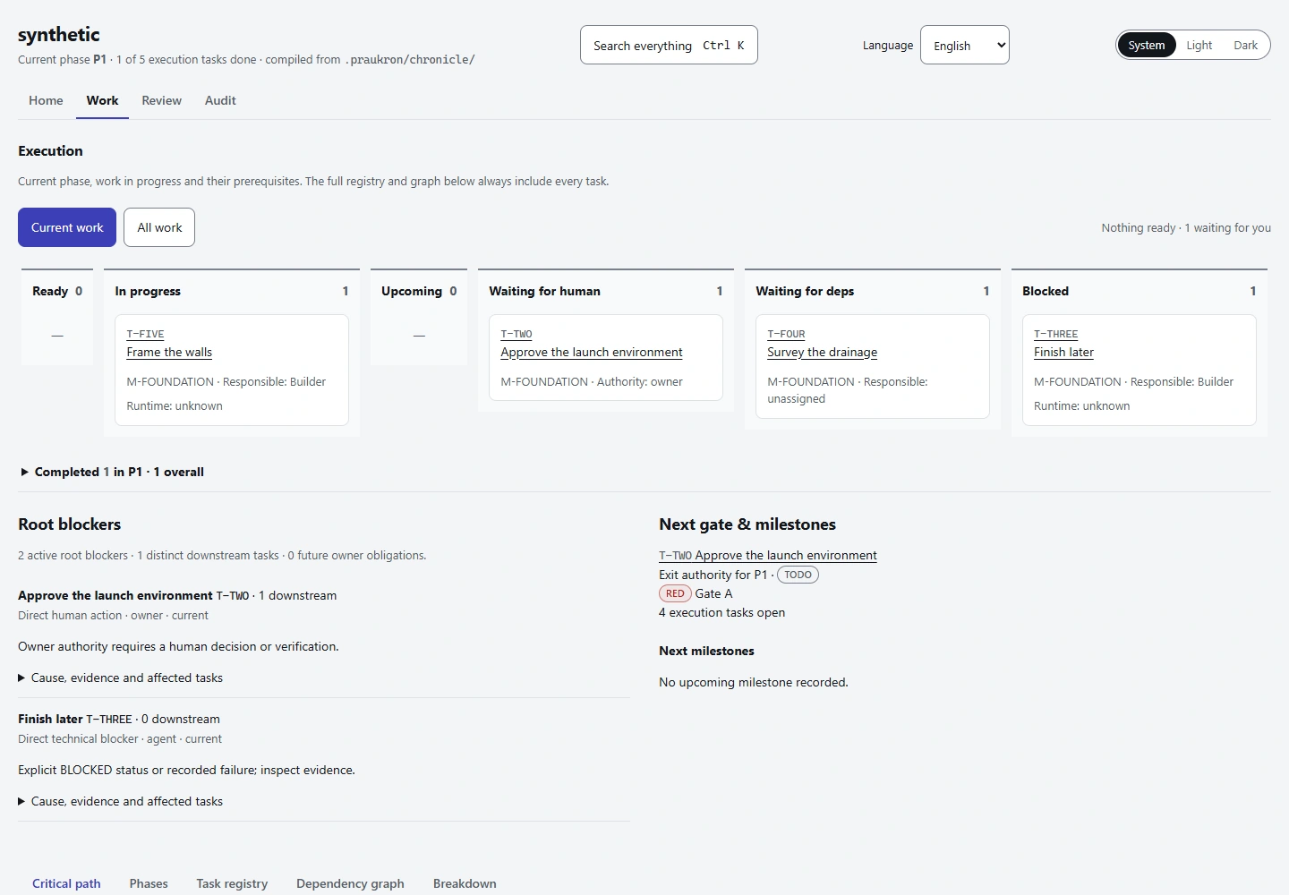Open the Breakdown tab
Image resolution: width=1289 pixels, height=895 pixels.
tap(465, 883)
